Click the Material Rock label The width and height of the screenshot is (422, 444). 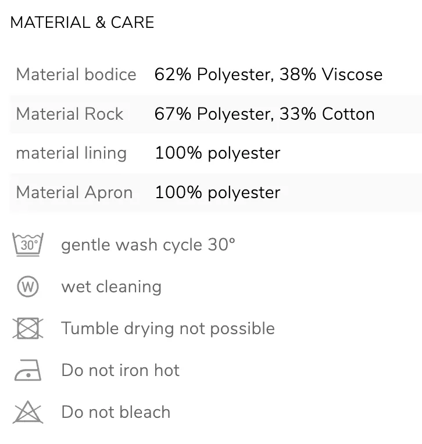70,114
